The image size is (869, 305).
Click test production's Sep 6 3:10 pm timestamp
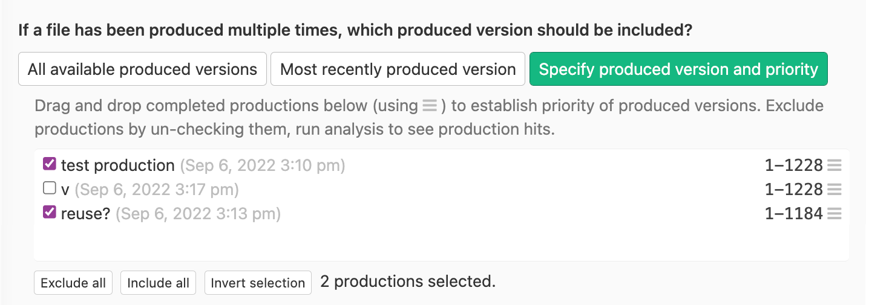263,165
